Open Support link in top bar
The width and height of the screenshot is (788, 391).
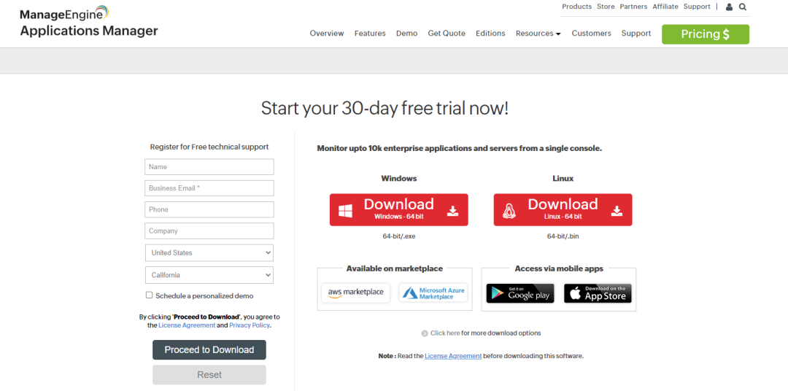coord(697,7)
